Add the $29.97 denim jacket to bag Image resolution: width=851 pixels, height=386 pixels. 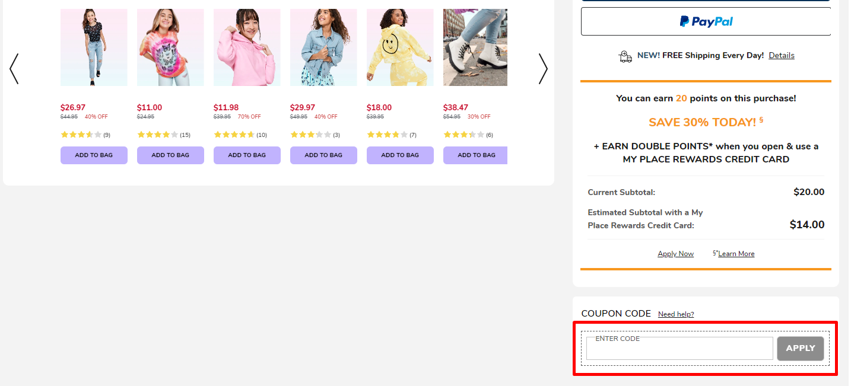pos(323,155)
